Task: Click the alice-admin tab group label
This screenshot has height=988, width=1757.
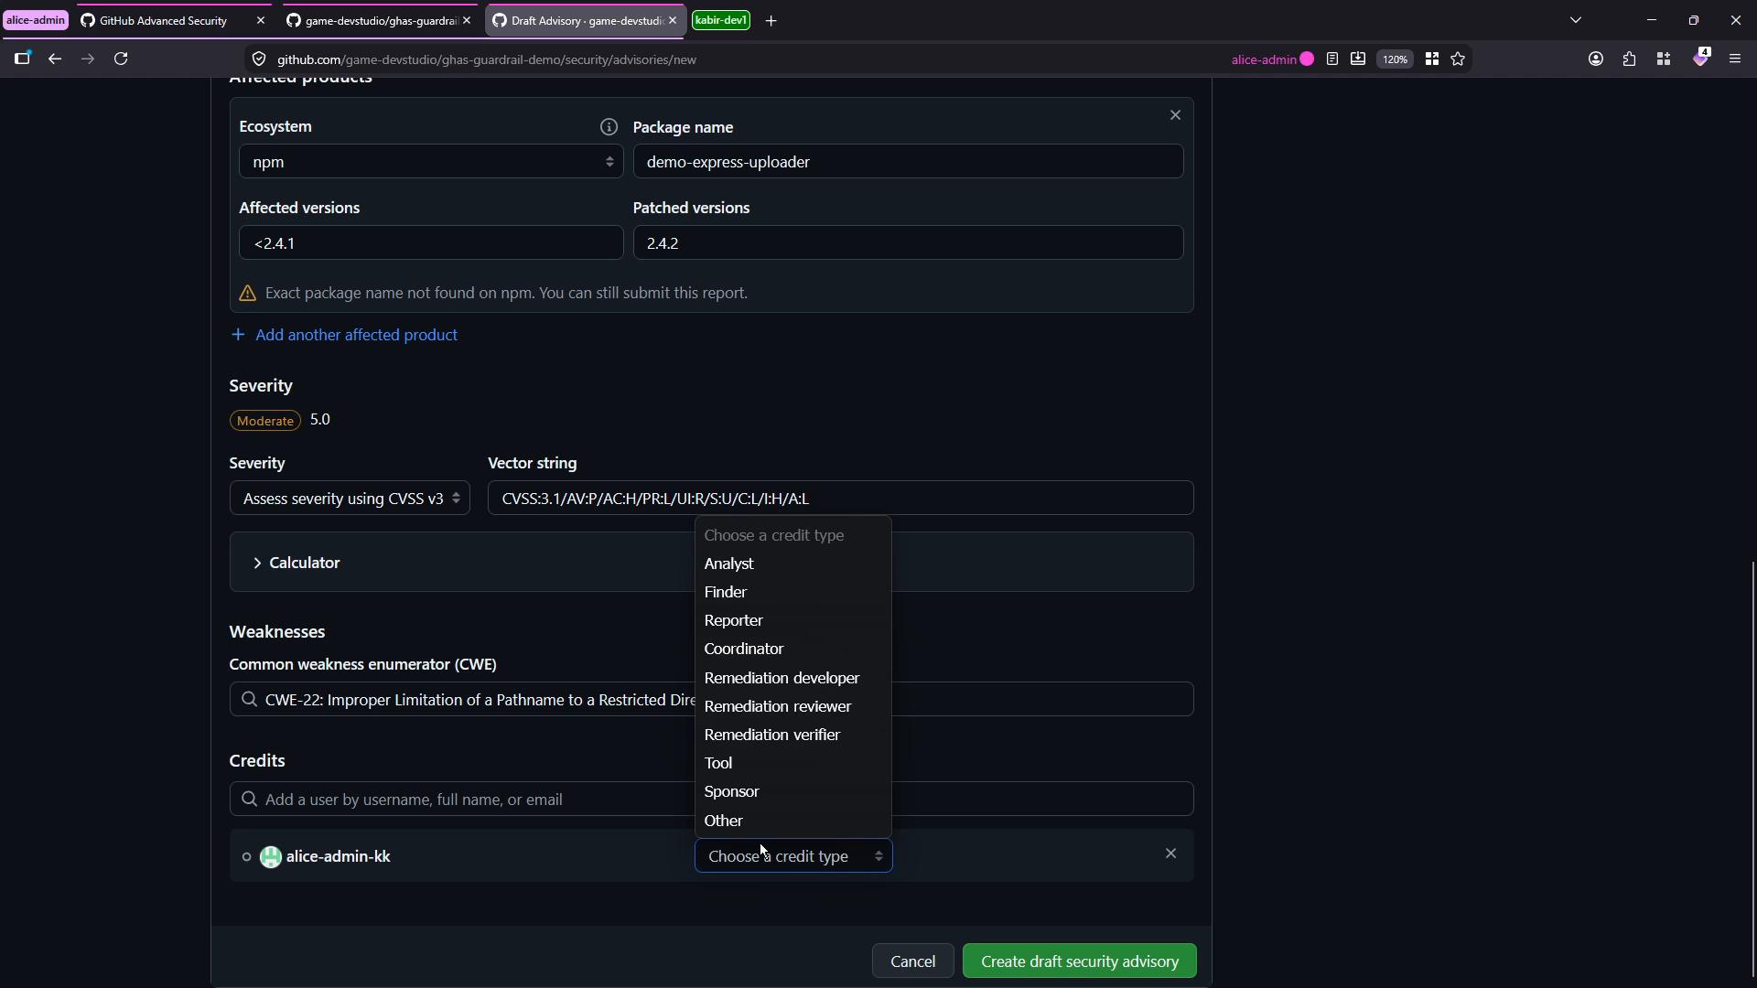Action: click(x=36, y=20)
